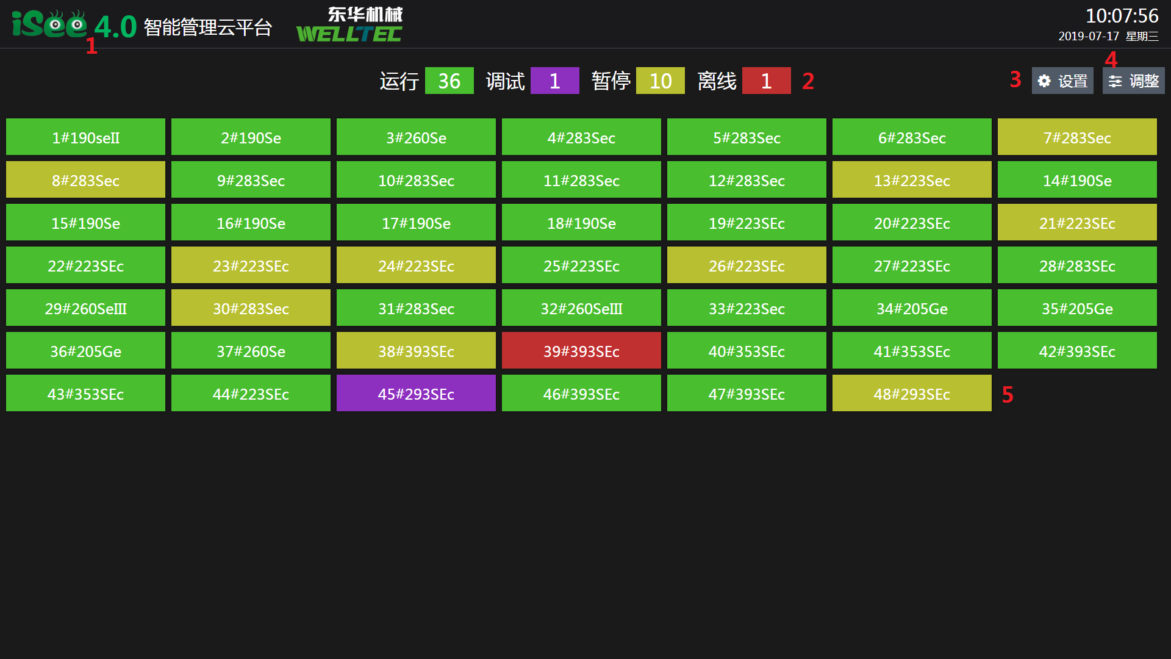The width and height of the screenshot is (1171, 659).
Task: Click the Welltec company logo
Action: (x=349, y=26)
